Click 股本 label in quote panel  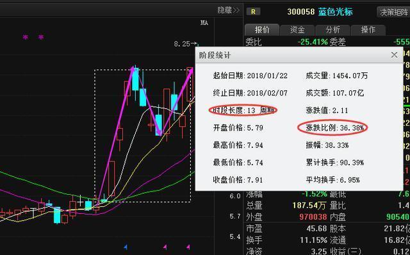pyautogui.click(x=338, y=229)
